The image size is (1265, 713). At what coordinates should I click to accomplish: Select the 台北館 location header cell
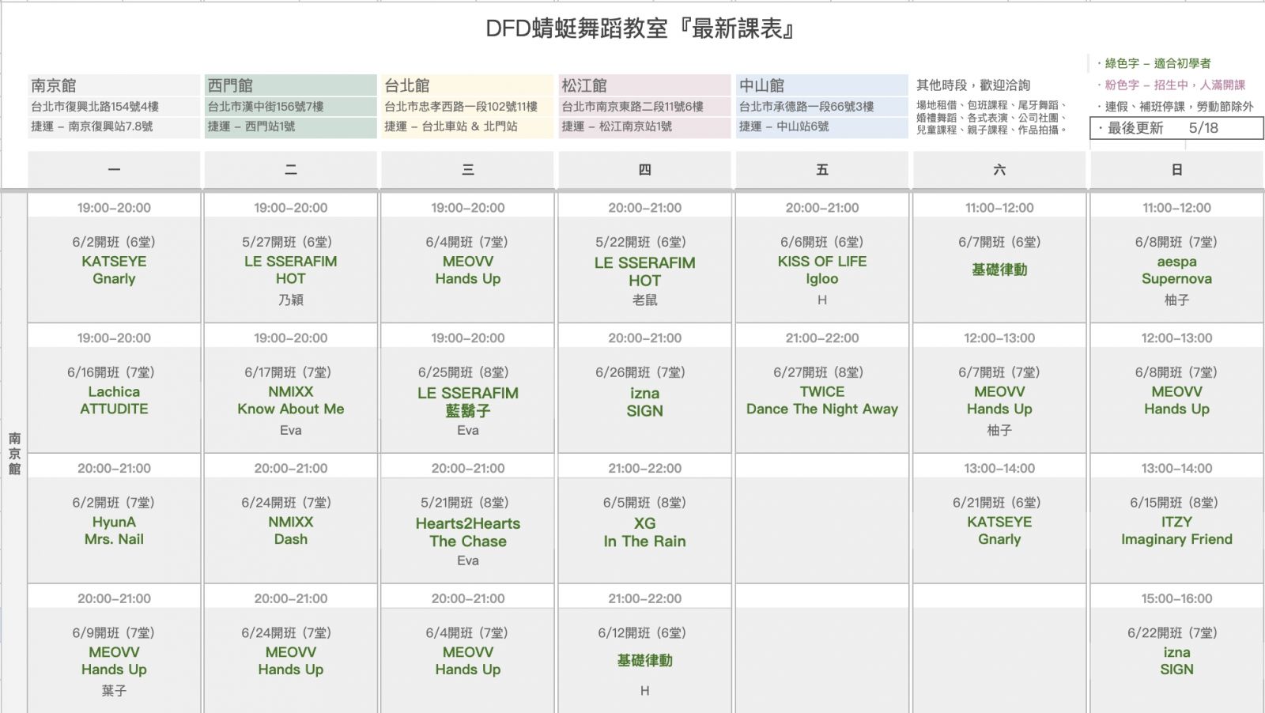467,85
